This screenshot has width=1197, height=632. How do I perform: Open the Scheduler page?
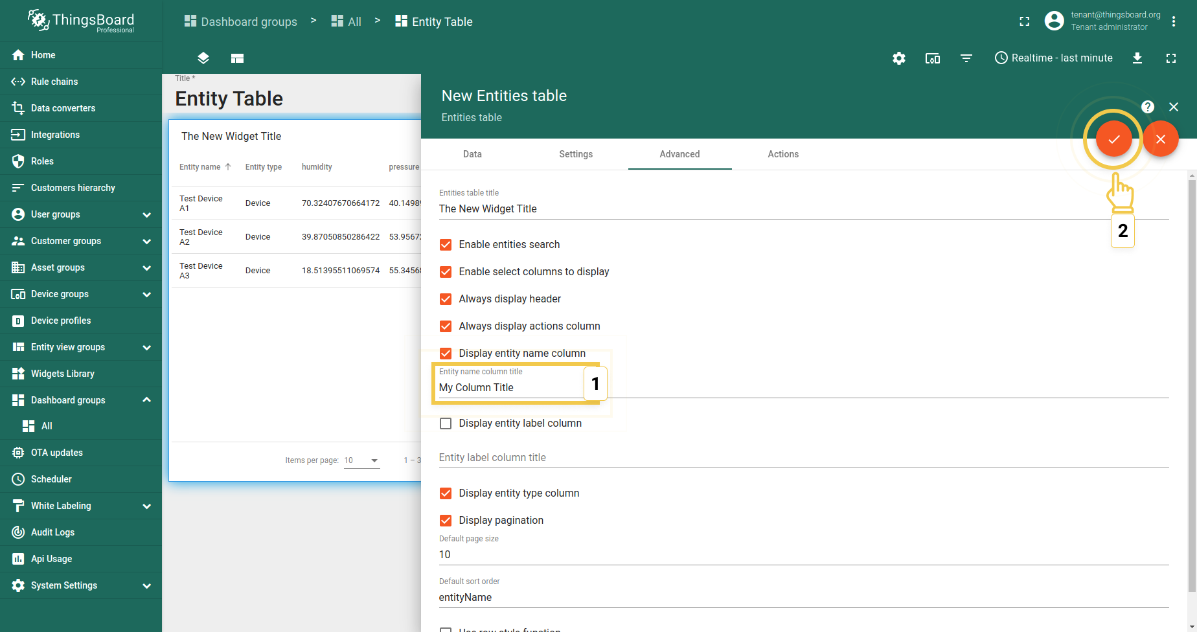81,479
